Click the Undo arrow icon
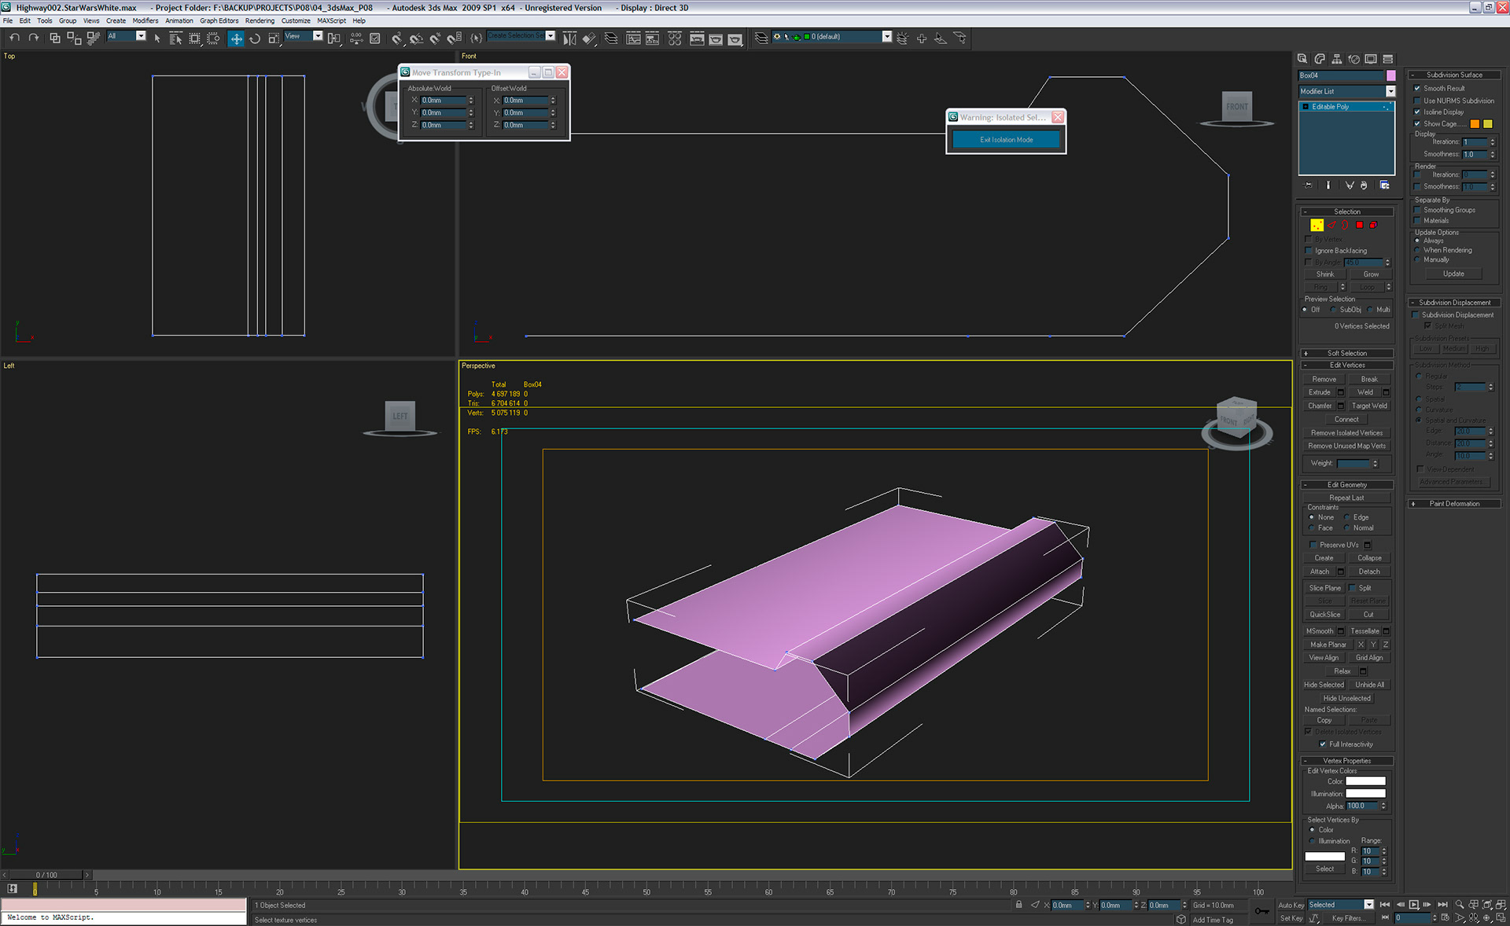This screenshot has width=1510, height=926. (x=14, y=38)
